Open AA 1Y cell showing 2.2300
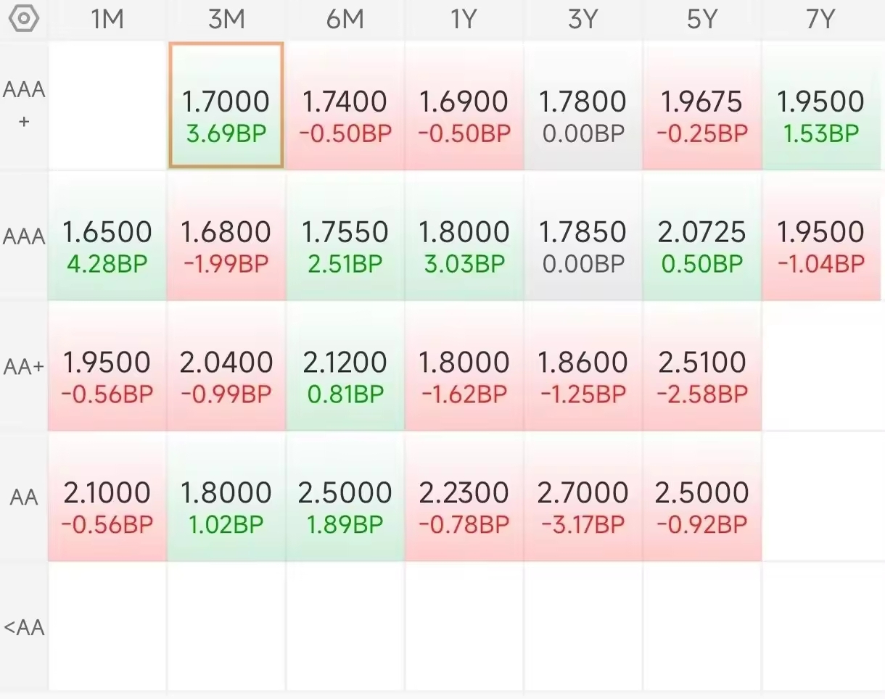Screen dimensions: 885x699 (464, 497)
